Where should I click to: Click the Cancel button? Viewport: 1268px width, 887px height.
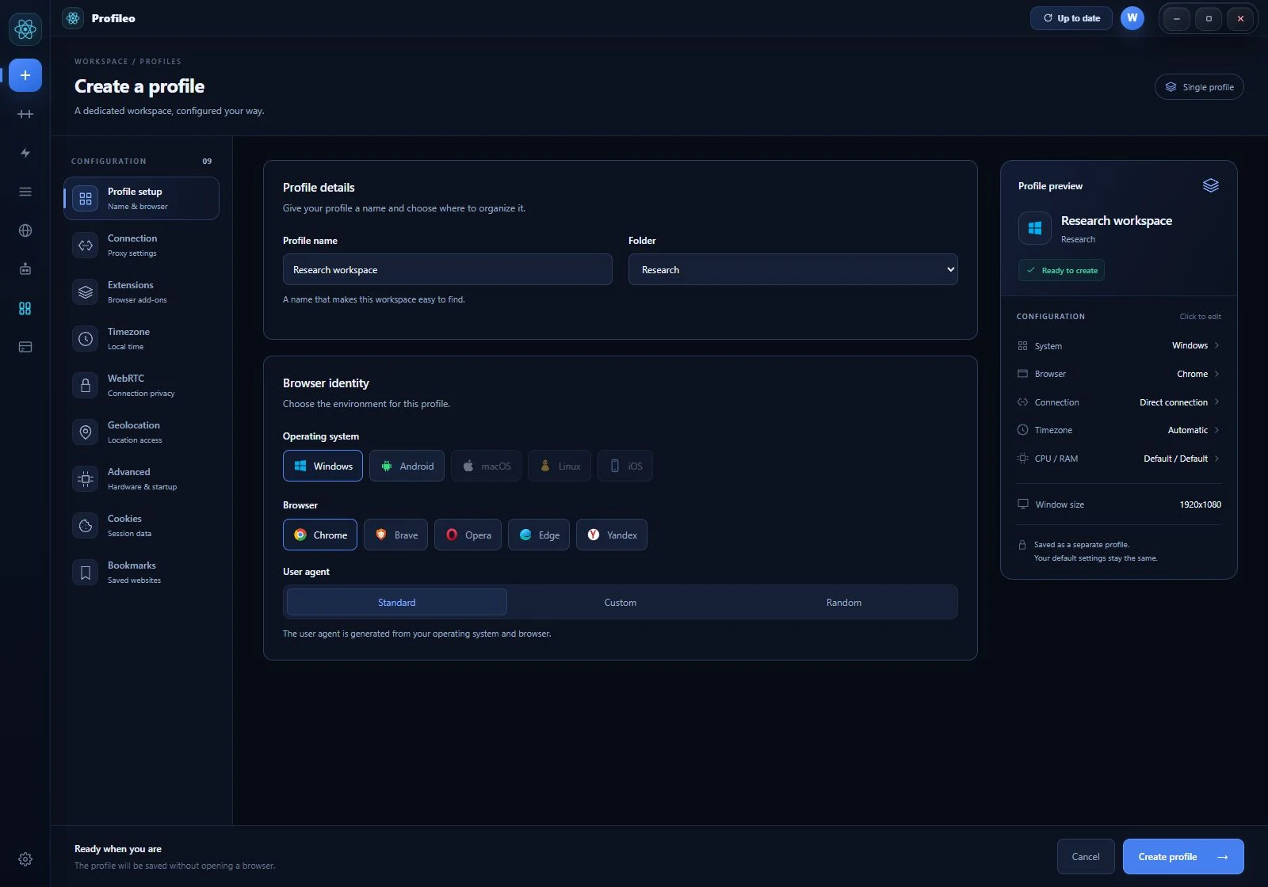click(x=1086, y=856)
